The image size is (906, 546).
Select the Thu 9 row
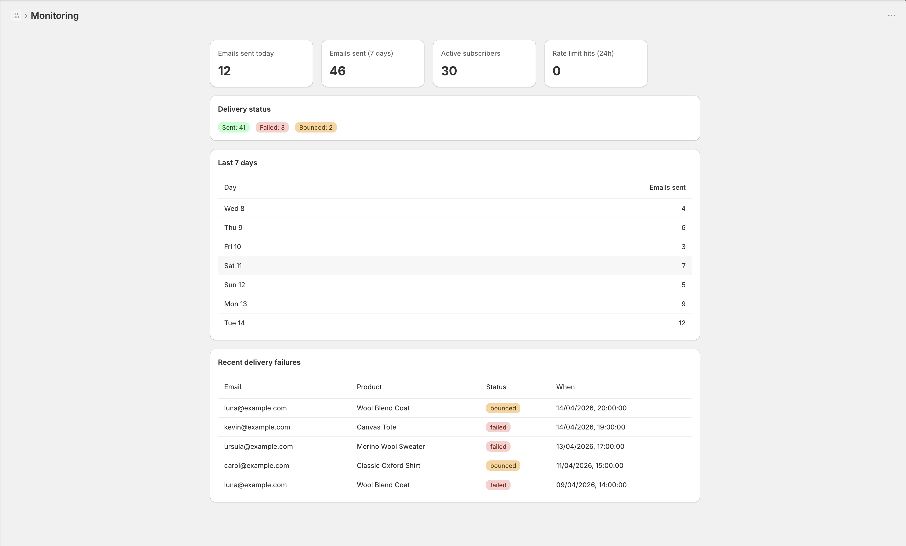point(455,228)
